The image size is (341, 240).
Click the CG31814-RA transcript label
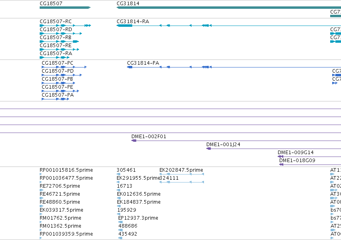(133, 22)
